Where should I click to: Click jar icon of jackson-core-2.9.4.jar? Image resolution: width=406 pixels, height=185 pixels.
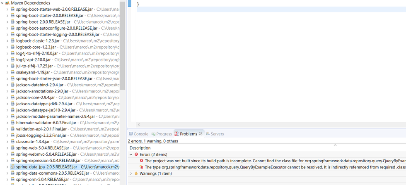coord(13,97)
